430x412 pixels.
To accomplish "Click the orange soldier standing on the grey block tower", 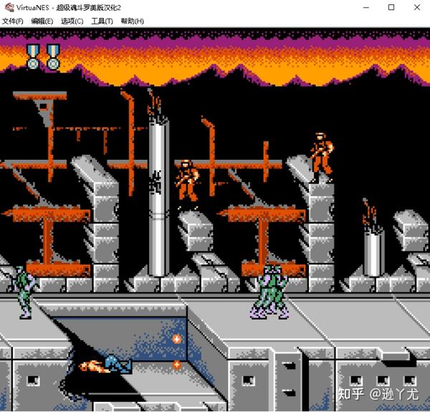I will [x=321, y=158].
